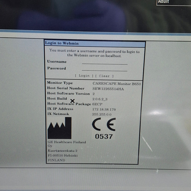The image size is (191, 191).
Task: Select the 'GE Healthcare Finland' text
Action: point(67,142)
